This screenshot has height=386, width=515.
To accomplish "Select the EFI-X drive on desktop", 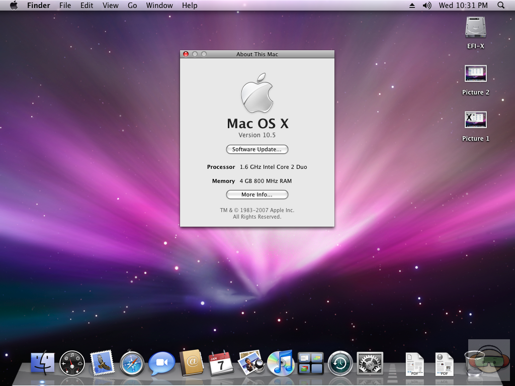I will (475, 28).
